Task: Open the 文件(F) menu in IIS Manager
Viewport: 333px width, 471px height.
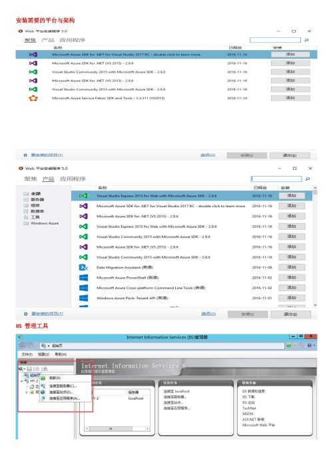Action: point(27,354)
